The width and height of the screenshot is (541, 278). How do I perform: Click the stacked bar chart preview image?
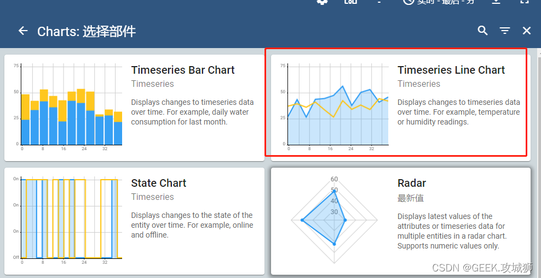(x=68, y=107)
